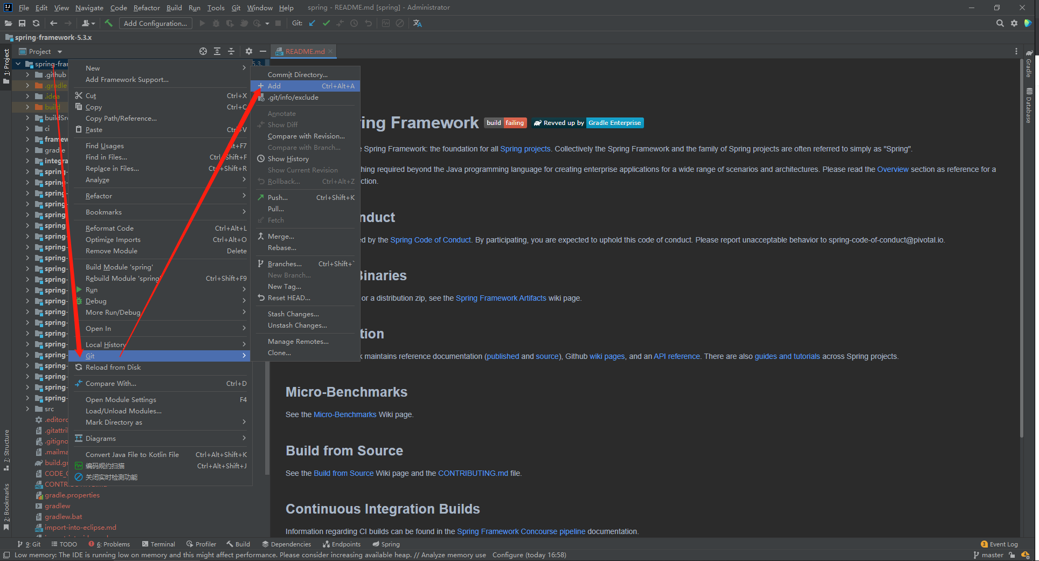The image size is (1039, 561).
Task: Open the Overview link
Action: pyautogui.click(x=892, y=169)
